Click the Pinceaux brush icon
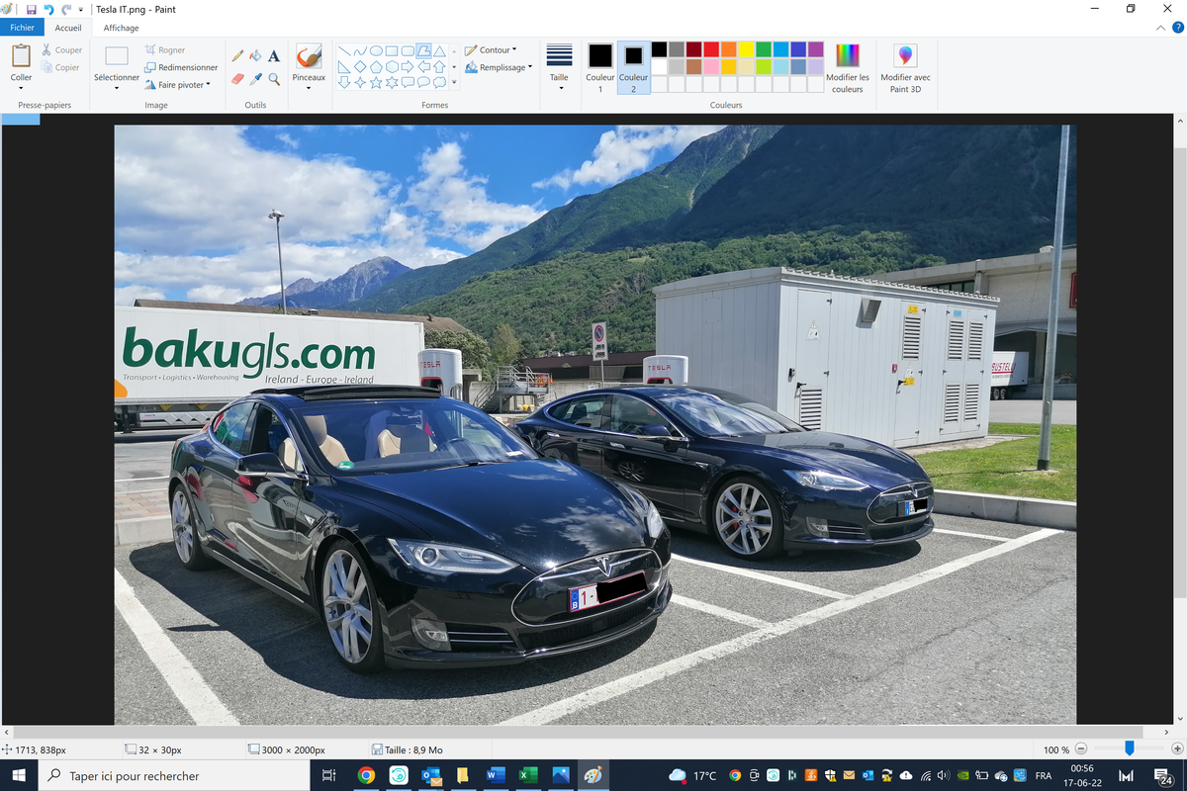 tap(309, 56)
